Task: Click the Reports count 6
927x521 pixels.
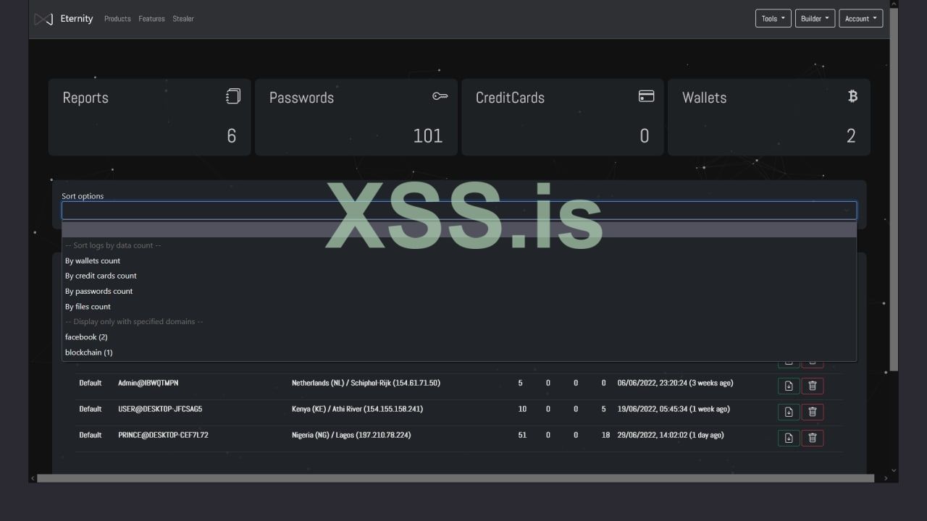Action: tap(231, 136)
